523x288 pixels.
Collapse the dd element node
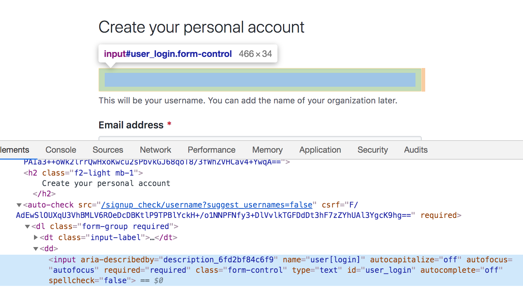click(x=36, y=248)
